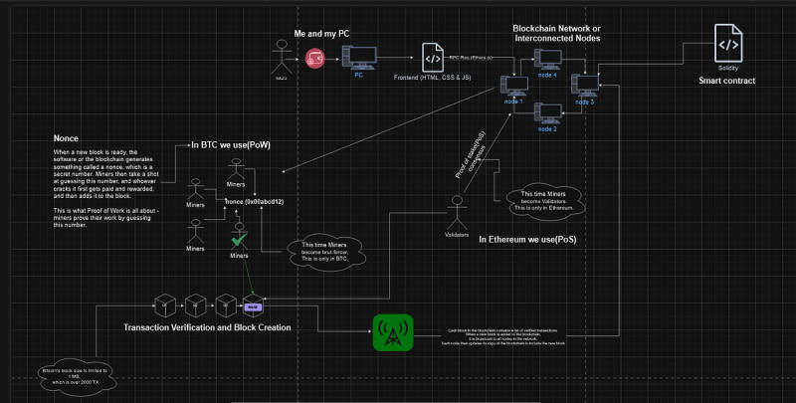Viewport: 796px width, 403px height.
Task: Select the Frontend code file icon
Action: (x=433, y=56)
